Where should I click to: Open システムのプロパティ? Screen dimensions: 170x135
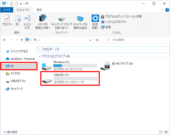pos(114,22)
